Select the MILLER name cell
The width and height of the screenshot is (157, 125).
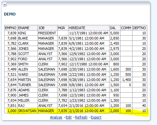(27, 100)
